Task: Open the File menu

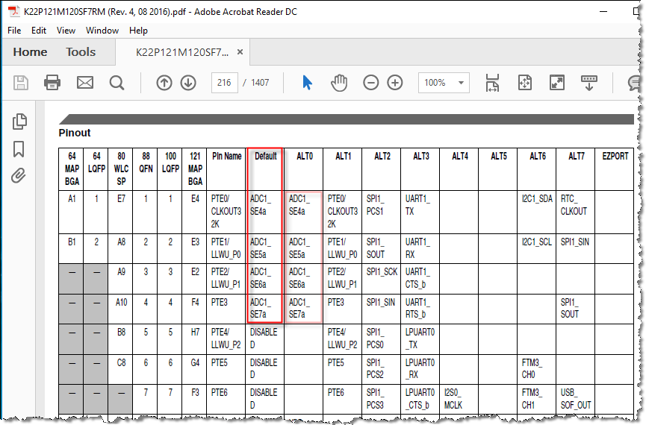Action: click(x=14, y=31)
